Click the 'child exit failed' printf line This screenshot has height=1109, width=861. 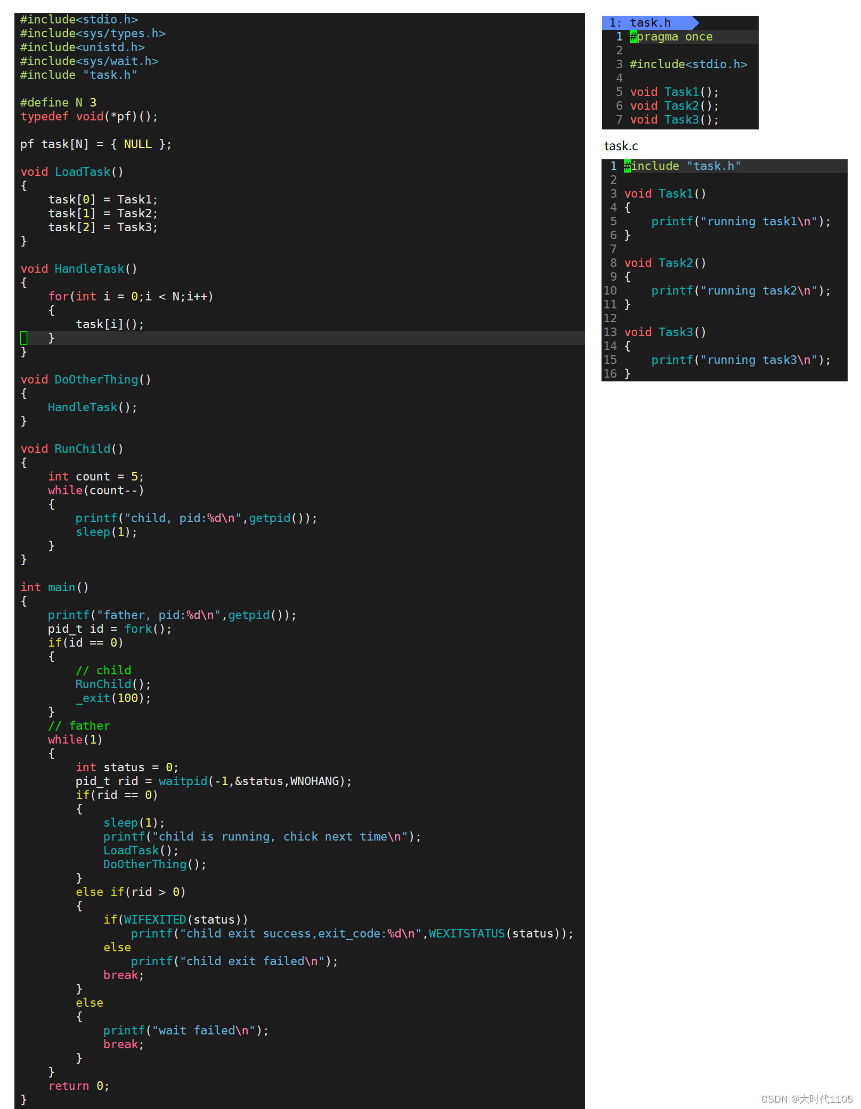[234, 961]
